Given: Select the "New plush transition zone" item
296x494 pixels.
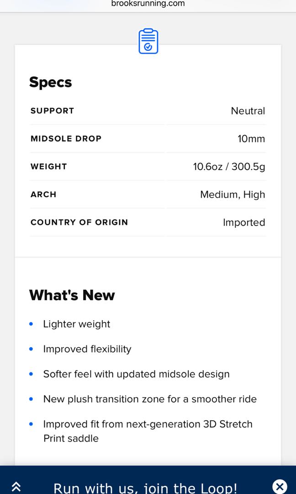Looking at the screenshot, I should tap(150, 399).
